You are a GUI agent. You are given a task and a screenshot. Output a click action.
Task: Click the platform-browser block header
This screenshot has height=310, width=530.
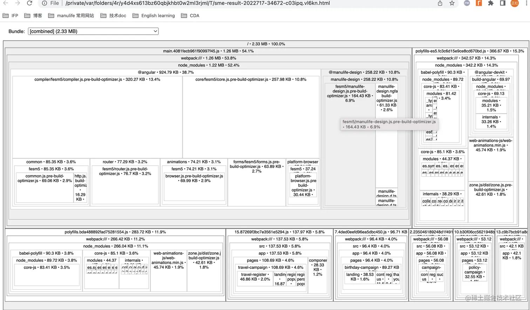pos(303,162)
